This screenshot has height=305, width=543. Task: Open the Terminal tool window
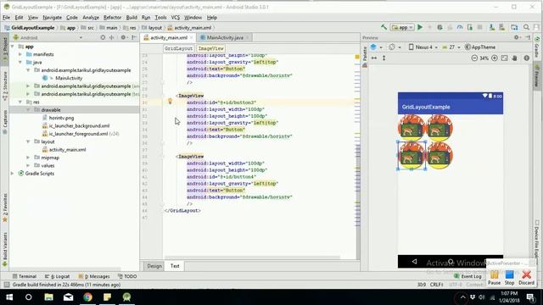coord(25,276)
